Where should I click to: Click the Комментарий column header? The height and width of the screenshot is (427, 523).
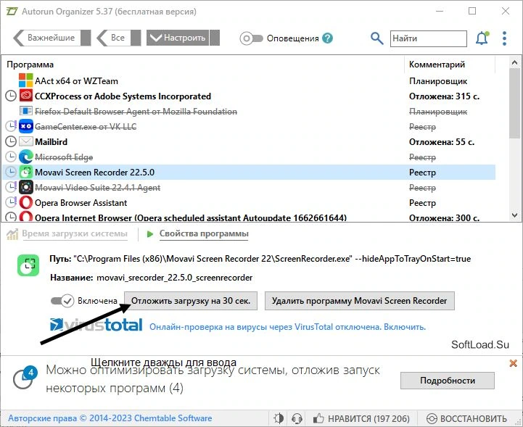point(437,65)
